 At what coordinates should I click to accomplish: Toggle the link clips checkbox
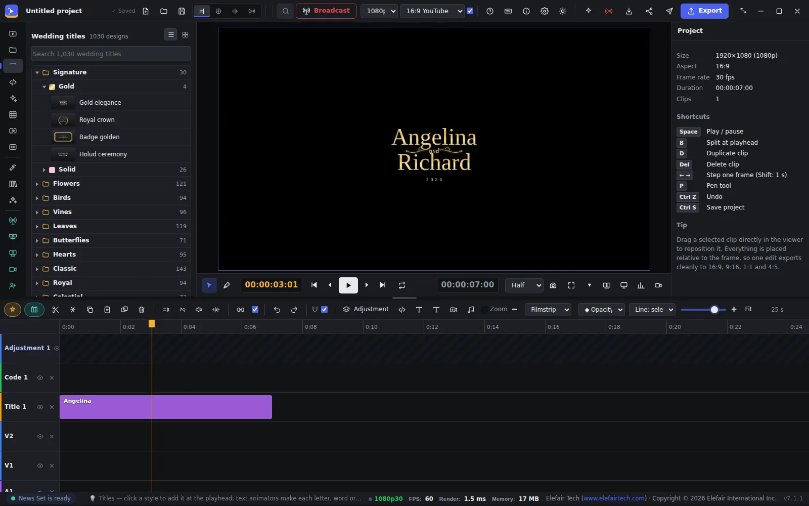pyautogui.click(x=255, y=310)
